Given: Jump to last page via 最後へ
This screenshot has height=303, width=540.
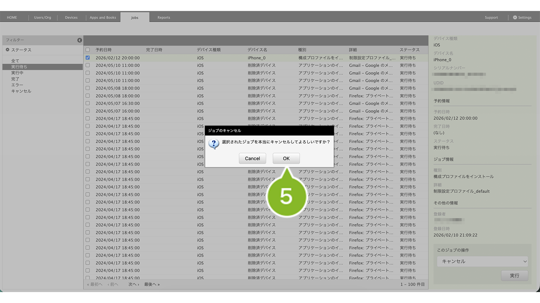Looking at the screenshot, I should (152, 284).
